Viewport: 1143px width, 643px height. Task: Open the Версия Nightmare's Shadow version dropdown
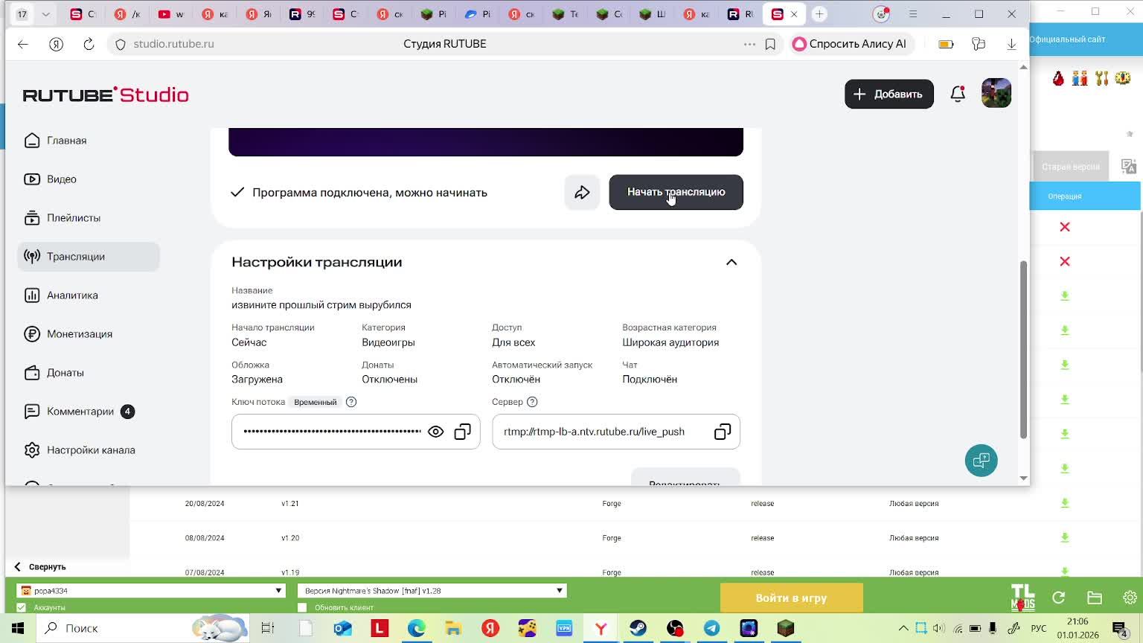[432, 591]
